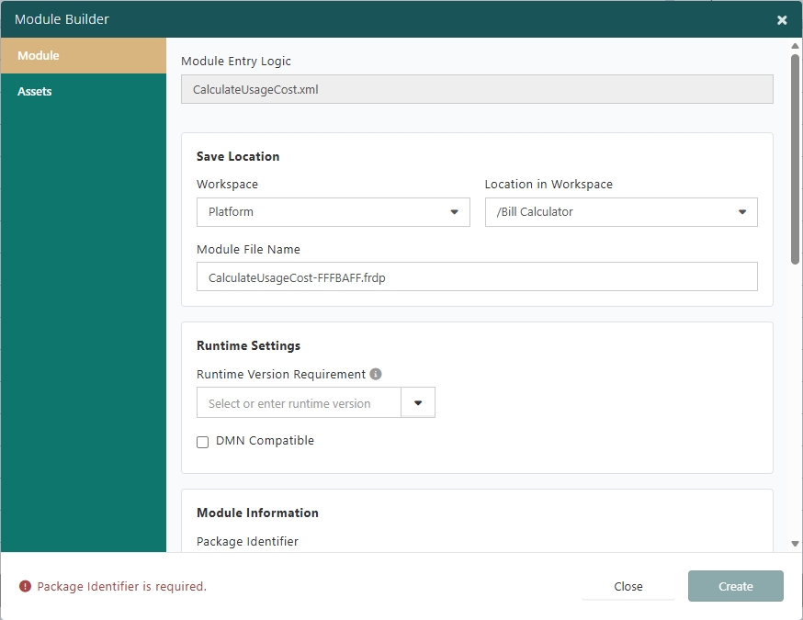Open the Location in Workspace dropdown
803x620 pixels.
tap(621, 212)
